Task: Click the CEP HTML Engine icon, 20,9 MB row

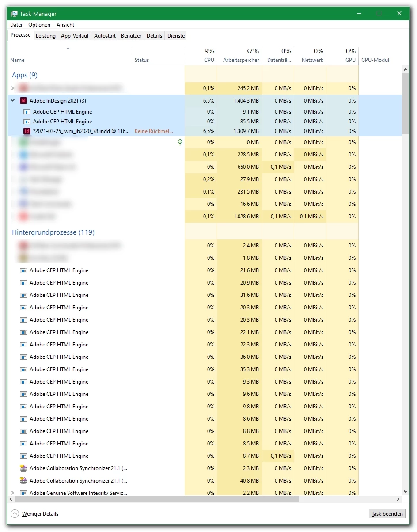Action: (x=23, y=283)
